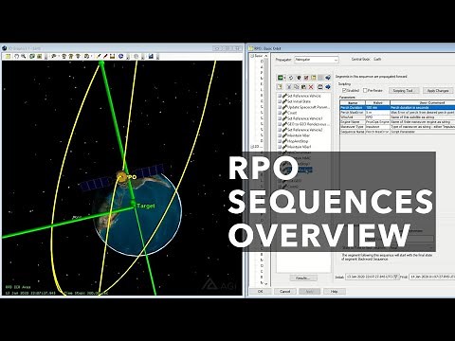Image resolution: width=455 pixels, height=341 pixels.
Task: Click the blue arrow icon in top MCS toolbar row
Action: click(x=328, y=78)
